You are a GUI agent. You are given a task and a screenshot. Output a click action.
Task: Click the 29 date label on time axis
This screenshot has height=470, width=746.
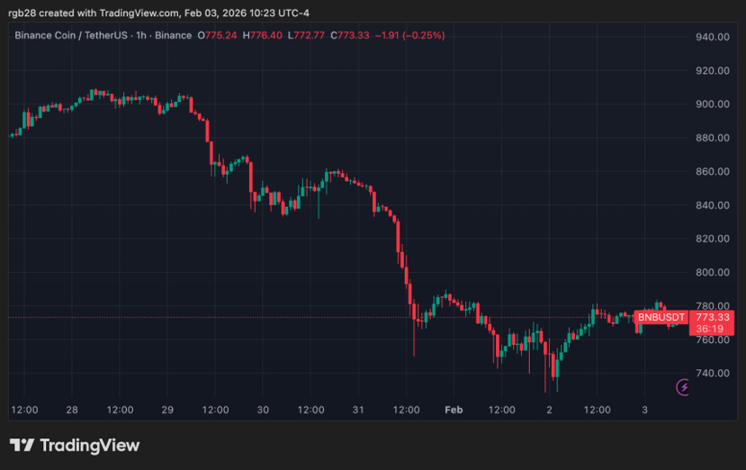point(167,410)
